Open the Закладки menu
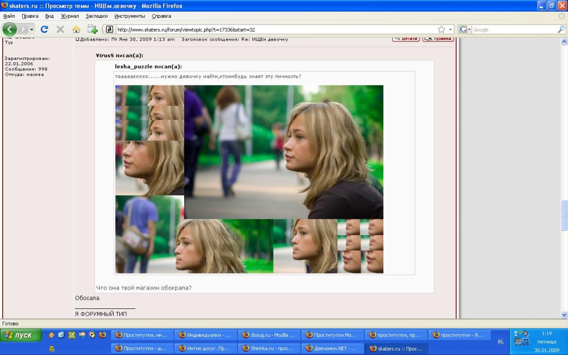The height and width of the screenshot is (355, 568). pos(97,16)
